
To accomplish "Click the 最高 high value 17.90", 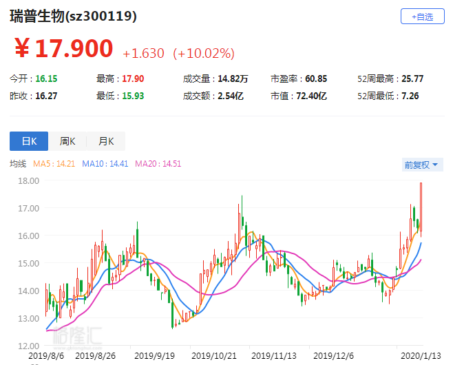I will (133, 79).
